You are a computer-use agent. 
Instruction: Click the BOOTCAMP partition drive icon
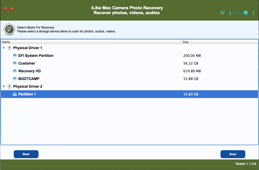pos(15,79)
